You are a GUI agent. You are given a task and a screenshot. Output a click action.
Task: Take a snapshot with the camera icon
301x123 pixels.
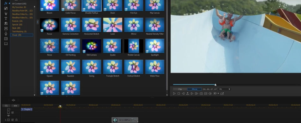pos(201,93)
